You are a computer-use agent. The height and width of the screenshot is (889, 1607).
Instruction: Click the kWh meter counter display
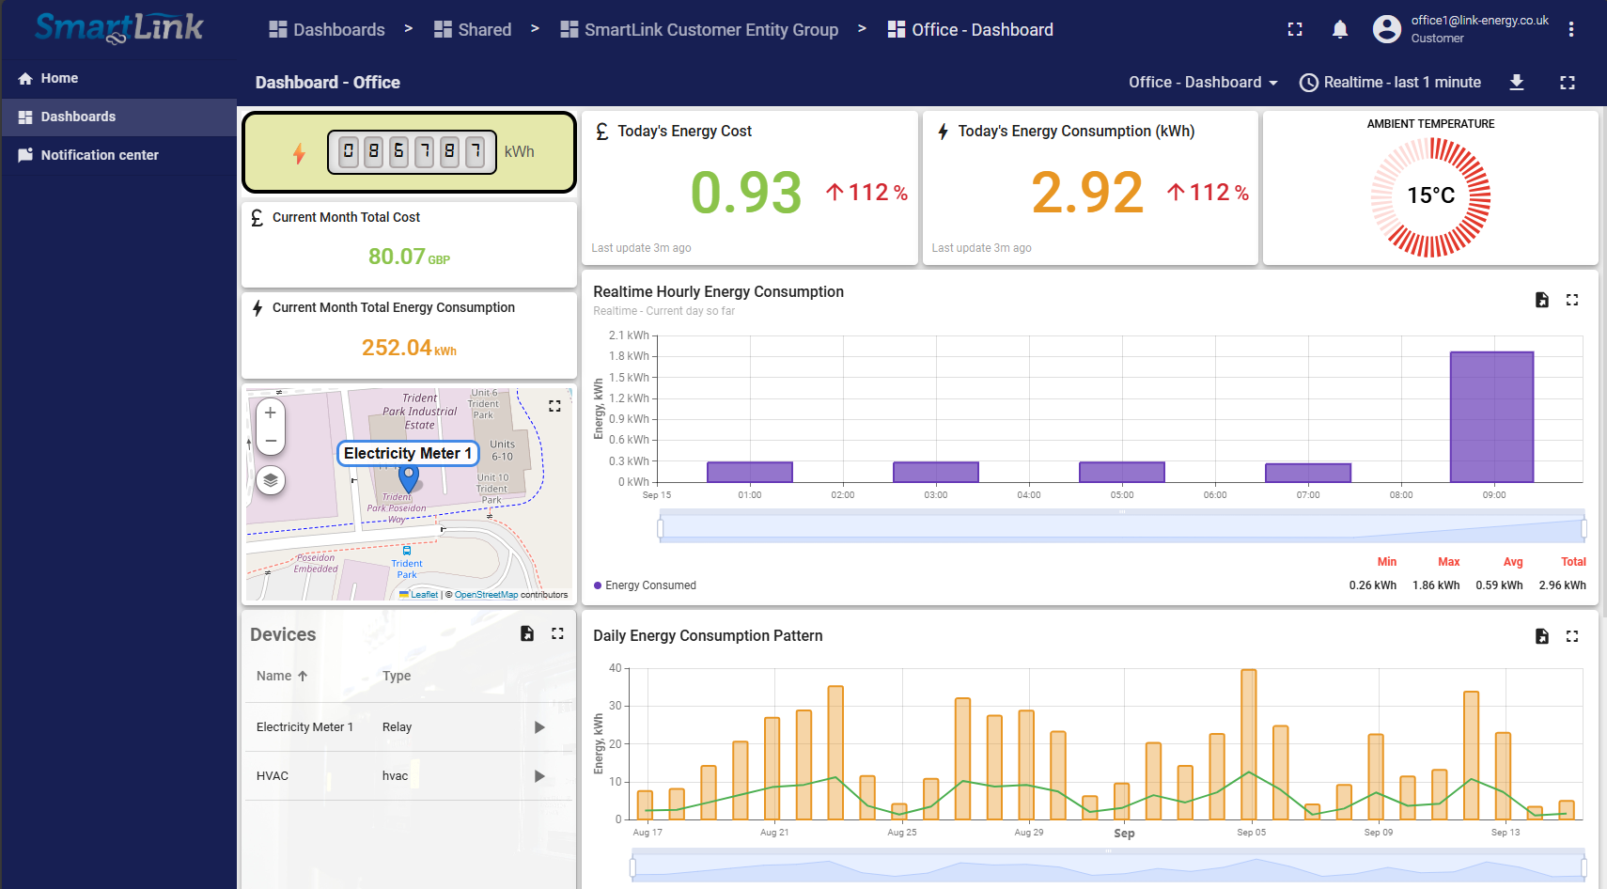point(412,152)
